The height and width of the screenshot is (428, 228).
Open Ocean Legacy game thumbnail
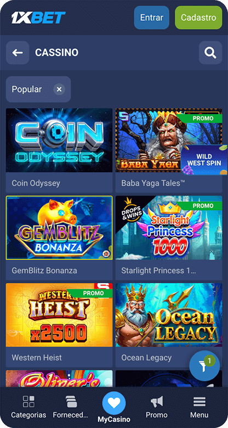169,315
